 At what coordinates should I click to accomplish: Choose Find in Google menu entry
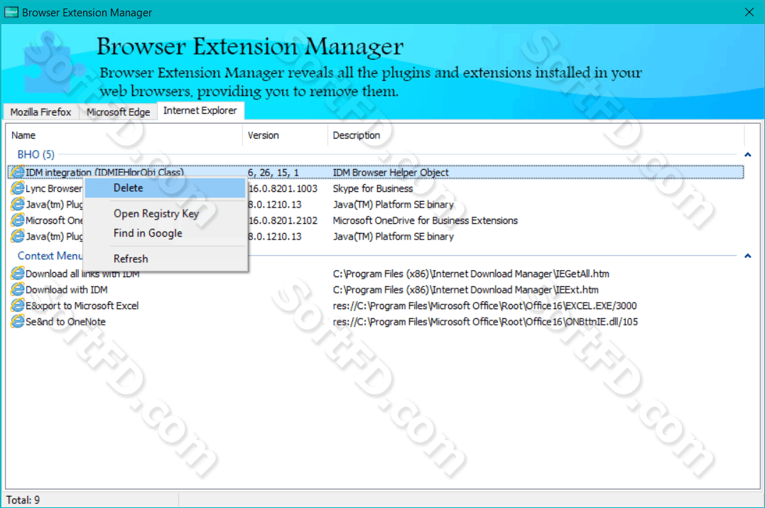(165, 233)
